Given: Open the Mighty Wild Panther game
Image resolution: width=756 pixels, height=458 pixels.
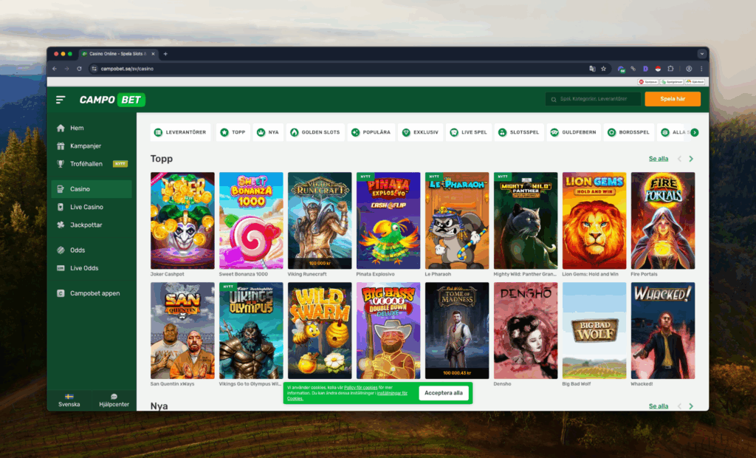Looking at the screenshot, I should pyautogui.click(x=526, y=221).
